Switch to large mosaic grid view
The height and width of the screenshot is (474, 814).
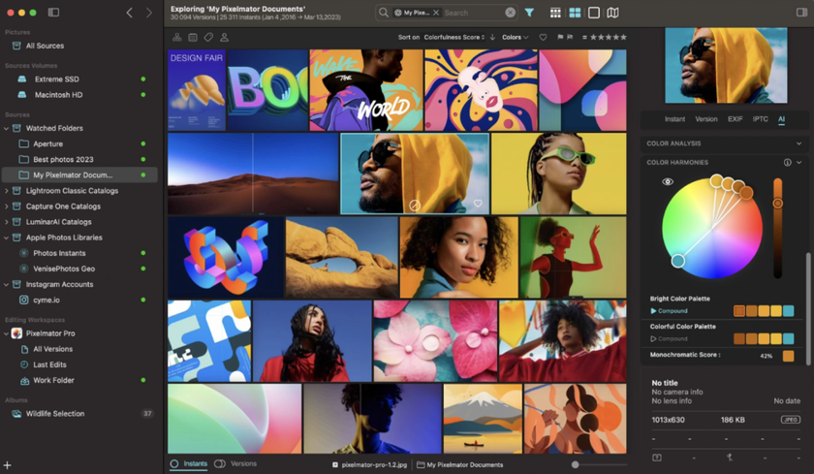(x=575, y=13)
